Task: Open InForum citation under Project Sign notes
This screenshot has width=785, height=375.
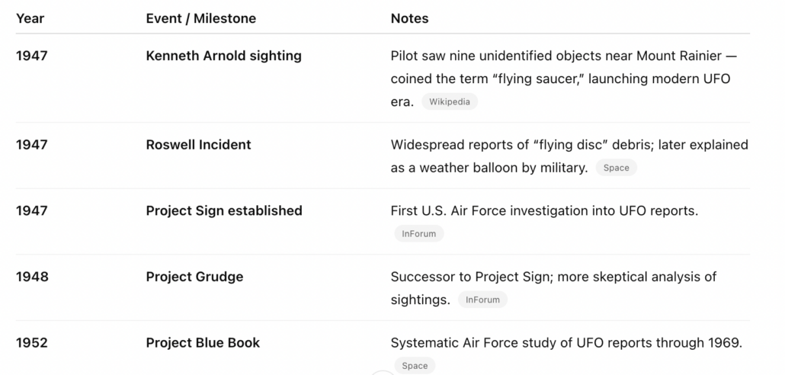Action: 418,234
